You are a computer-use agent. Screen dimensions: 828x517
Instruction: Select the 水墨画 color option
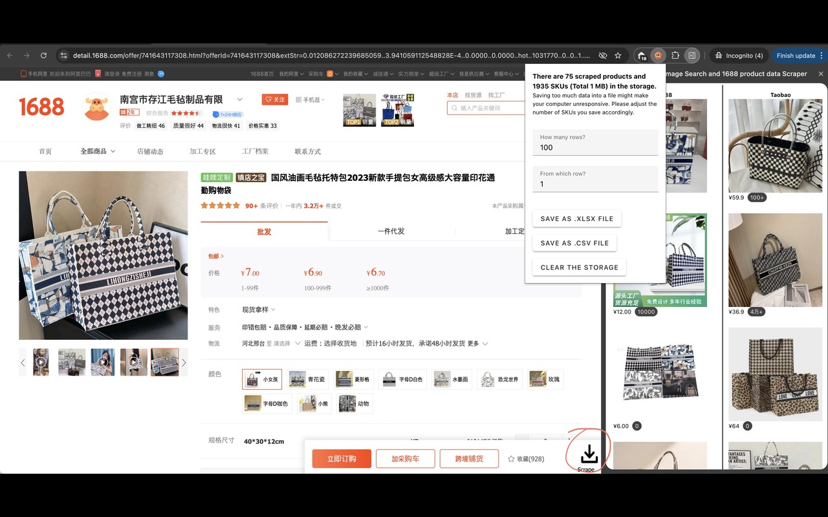coord(452,379)
